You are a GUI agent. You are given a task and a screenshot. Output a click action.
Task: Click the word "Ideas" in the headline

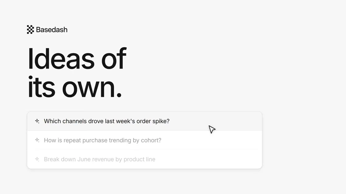tap(61, 59)
